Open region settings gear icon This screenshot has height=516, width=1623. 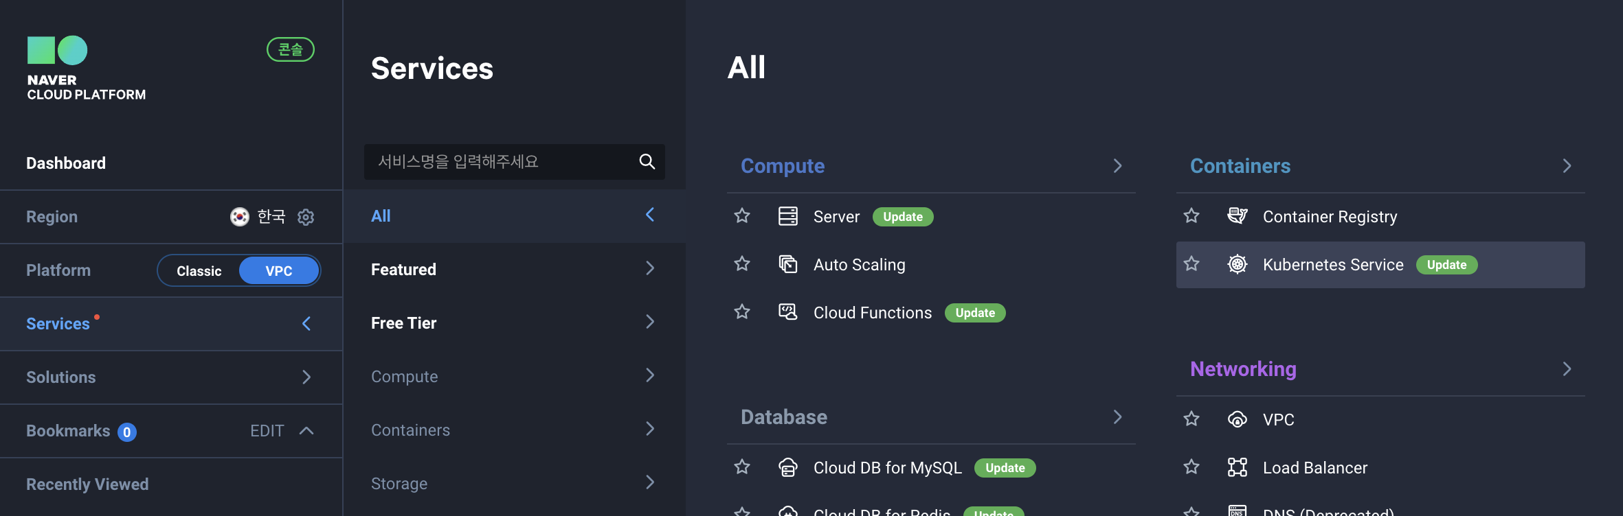coord(306,217)
